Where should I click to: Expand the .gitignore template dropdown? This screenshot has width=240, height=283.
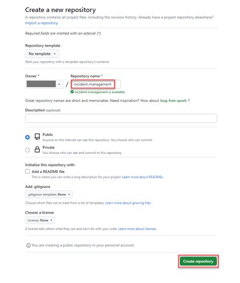point(49,194)
